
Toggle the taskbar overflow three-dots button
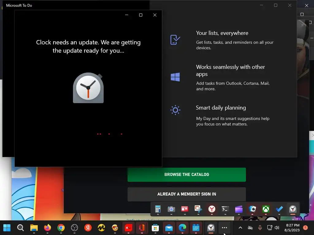(224, 228)
